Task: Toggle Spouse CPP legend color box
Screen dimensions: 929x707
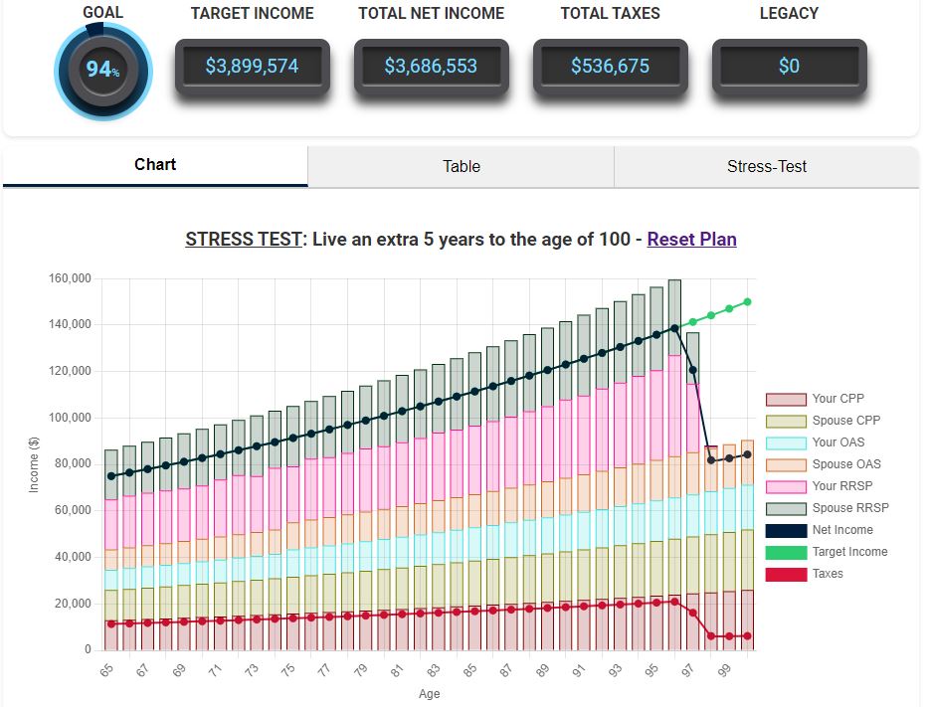Action: click(x=785, y=421)
